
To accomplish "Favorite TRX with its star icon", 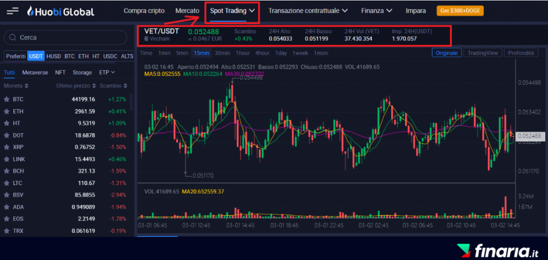I will click(x=6, y=231).
